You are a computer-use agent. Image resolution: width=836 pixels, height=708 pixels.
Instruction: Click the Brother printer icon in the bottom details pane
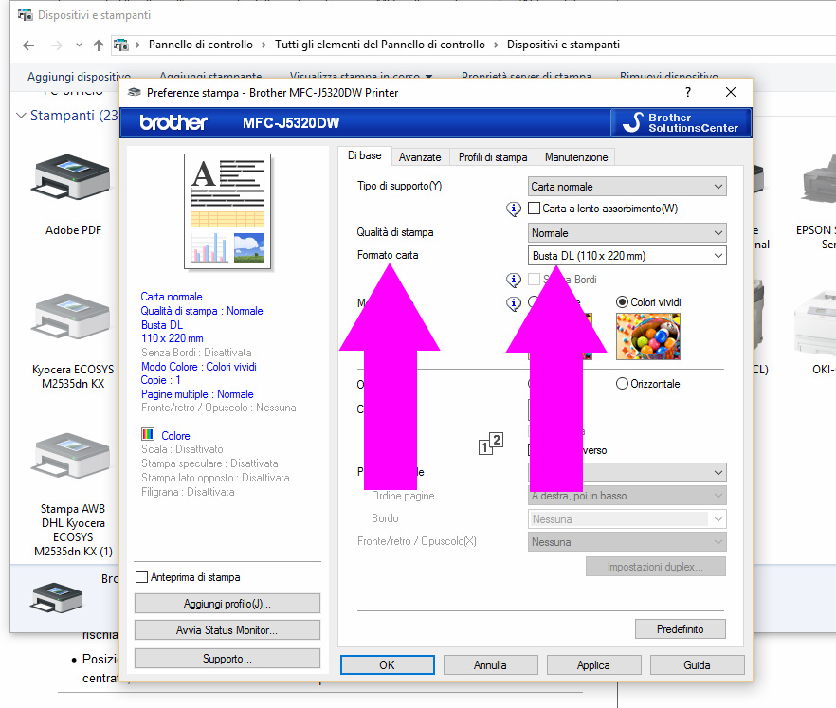[57, 598]
